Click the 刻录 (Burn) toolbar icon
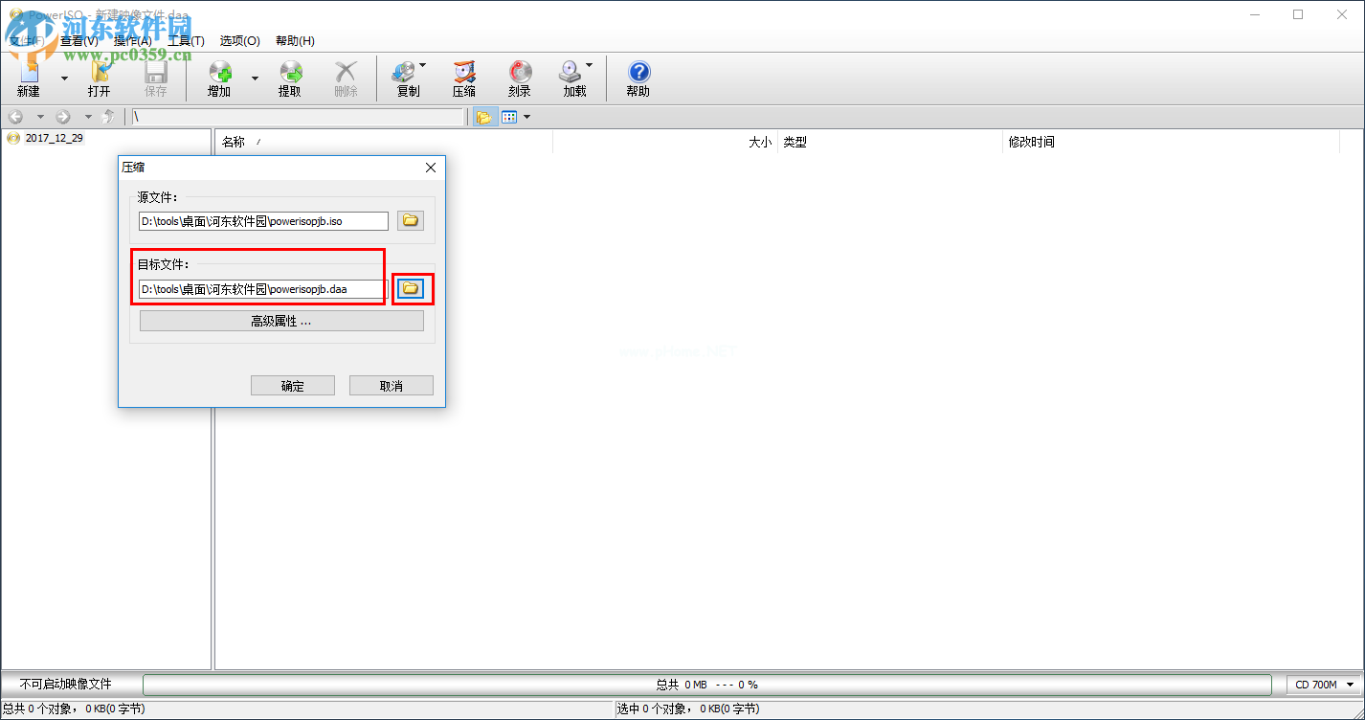The width and height of the screenshot is (1365, 720). [x=520, y=75]
